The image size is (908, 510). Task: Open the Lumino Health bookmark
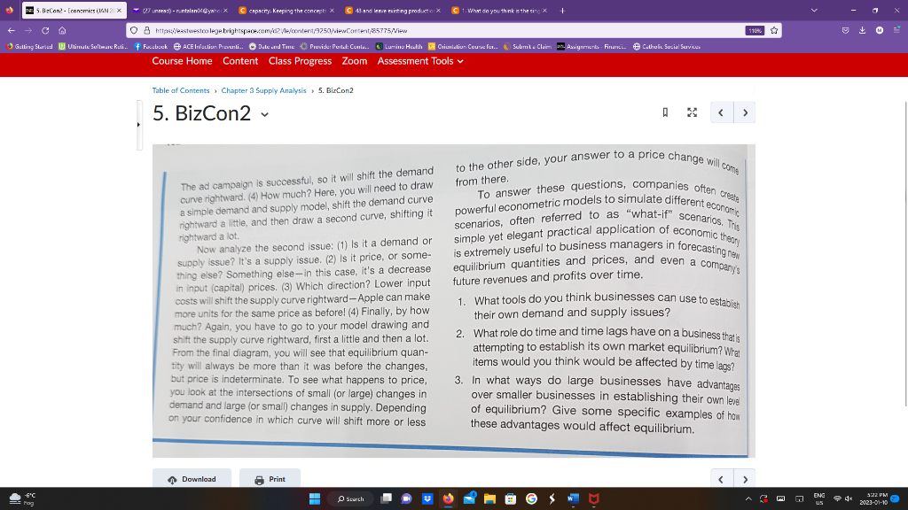(399, 46)
